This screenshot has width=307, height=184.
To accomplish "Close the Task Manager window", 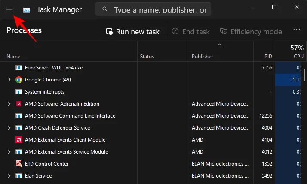I will point(296,7).
